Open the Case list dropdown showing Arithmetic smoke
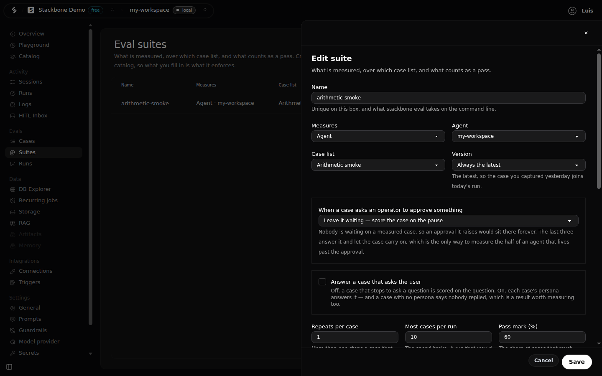602x376 pixels. point(378,165)
